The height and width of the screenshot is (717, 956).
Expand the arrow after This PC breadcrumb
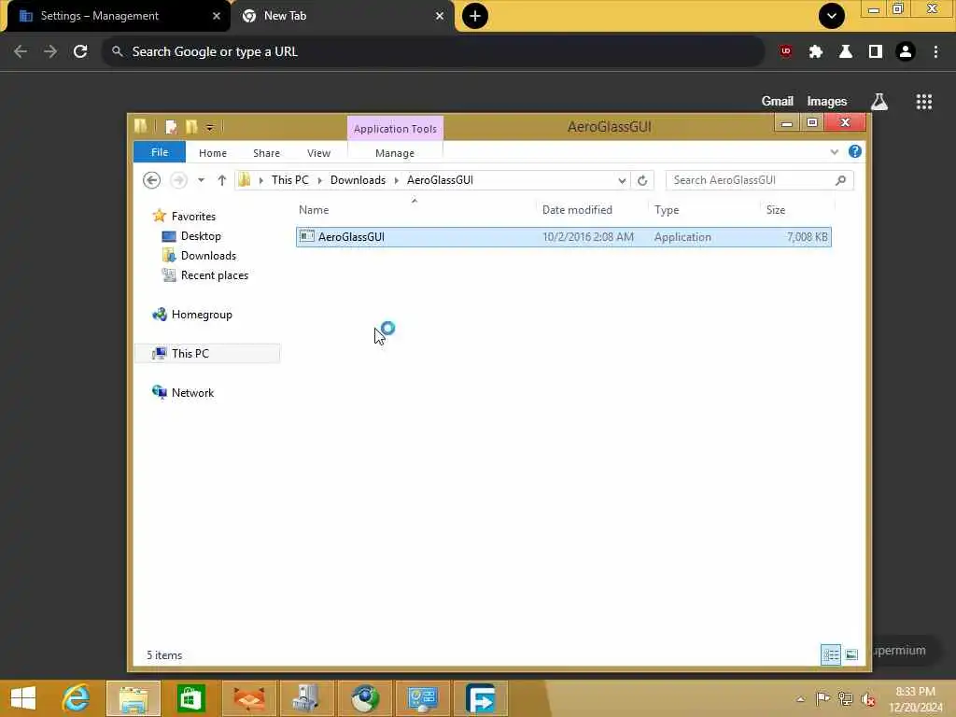(319, 180)
